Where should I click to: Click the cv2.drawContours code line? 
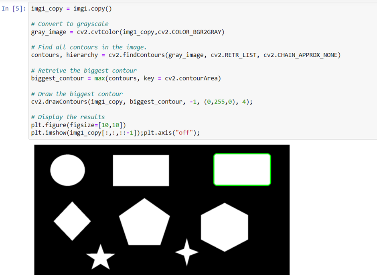[x=142, y=102]
